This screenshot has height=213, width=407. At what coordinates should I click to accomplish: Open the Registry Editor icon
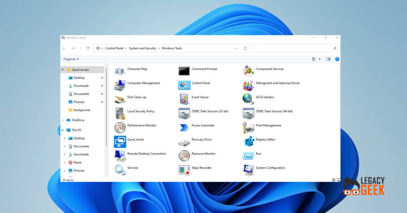coord(249,142)
